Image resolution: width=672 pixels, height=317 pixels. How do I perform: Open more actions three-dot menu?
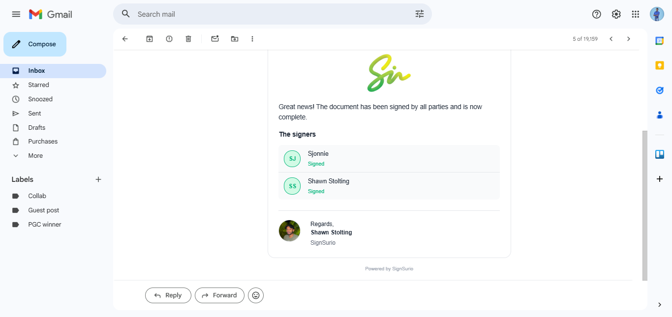tap(252, 39)
